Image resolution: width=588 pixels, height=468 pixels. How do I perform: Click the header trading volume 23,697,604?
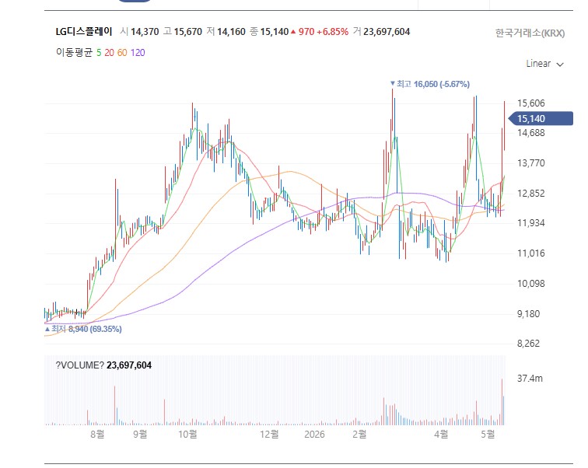(x=387, y=32)
